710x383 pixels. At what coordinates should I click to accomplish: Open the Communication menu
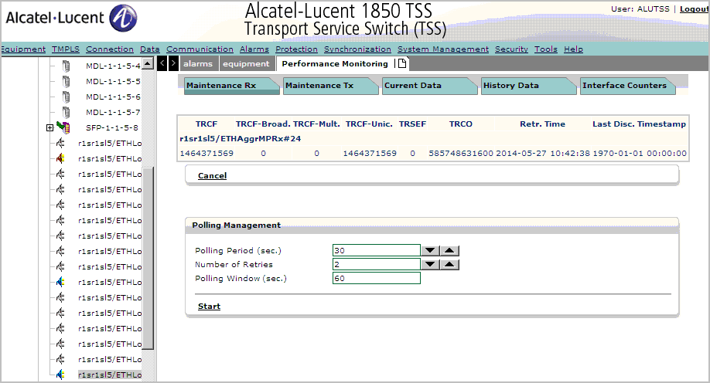point(200,49)
